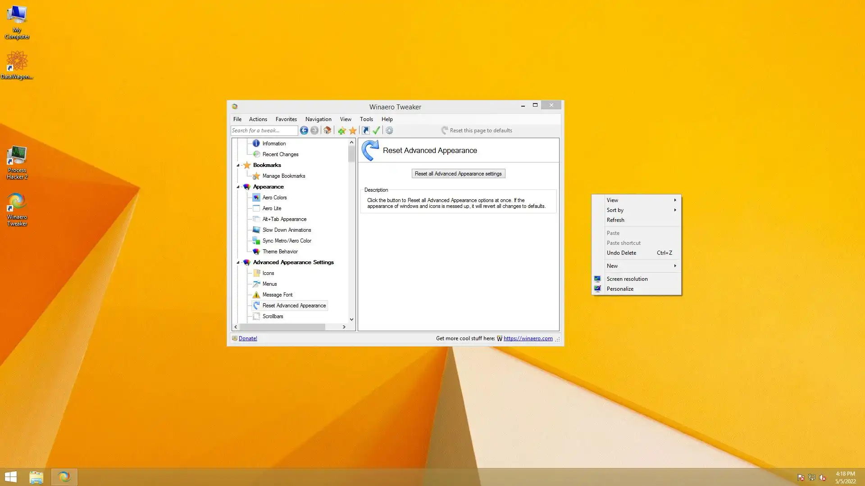Click the Home toolbar icon
This screenshot has width=865, height=486.
[328, 130]
